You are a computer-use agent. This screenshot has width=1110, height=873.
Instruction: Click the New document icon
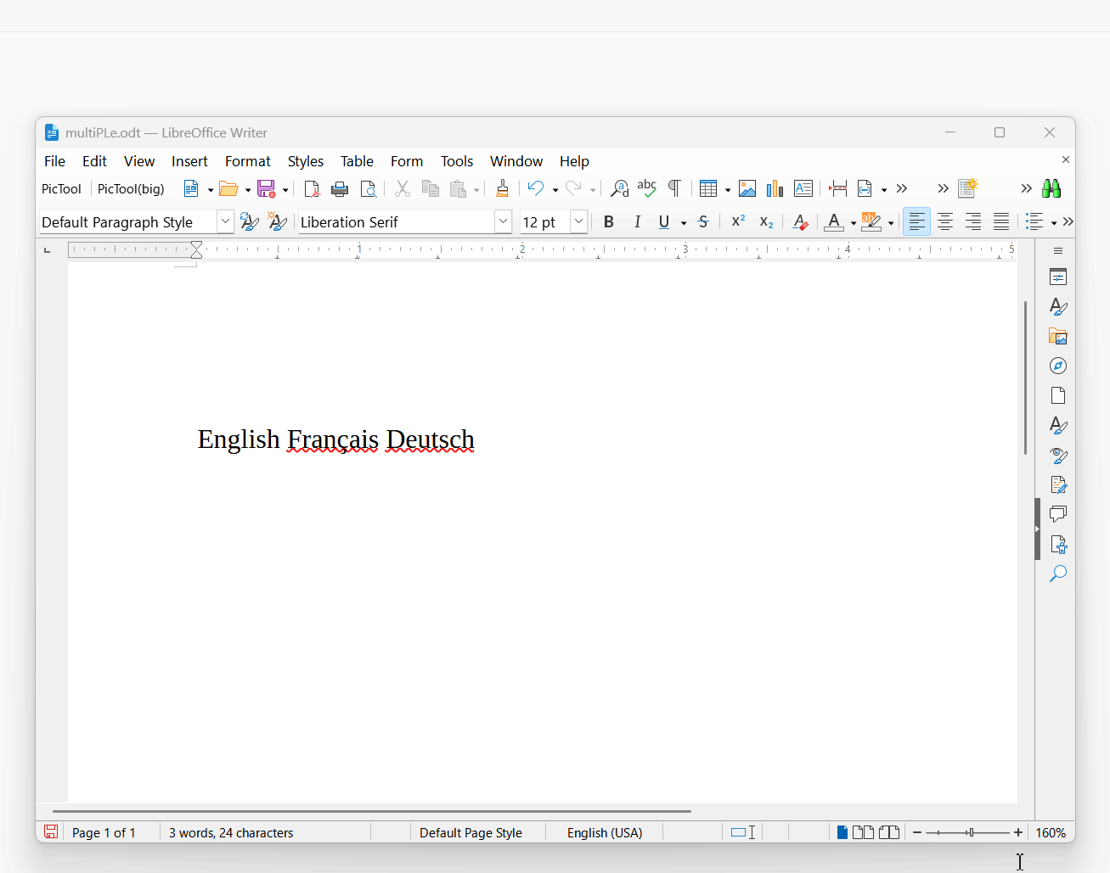[191, 188]
